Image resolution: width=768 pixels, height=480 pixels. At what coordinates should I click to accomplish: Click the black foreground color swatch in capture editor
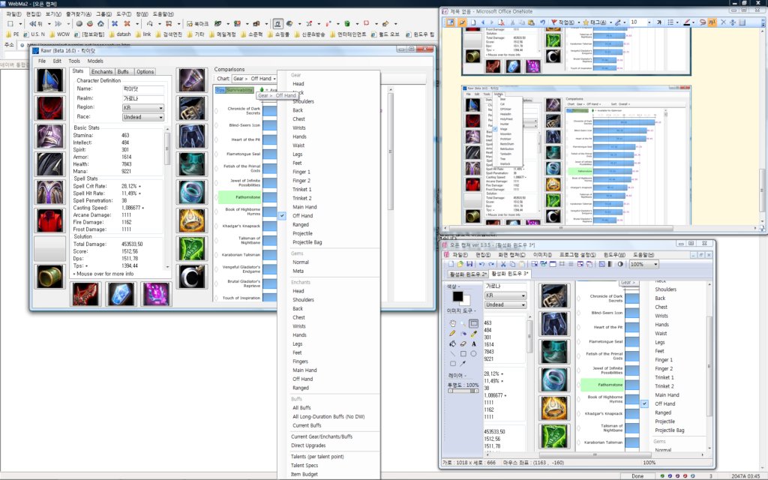457,296
